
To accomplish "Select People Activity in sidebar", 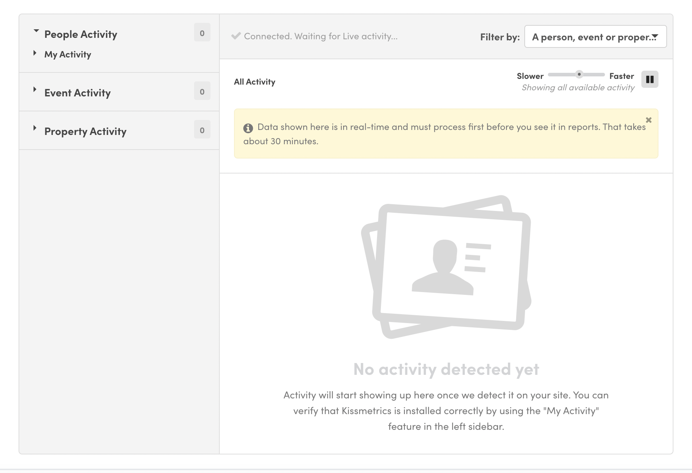I will [81, 34].
